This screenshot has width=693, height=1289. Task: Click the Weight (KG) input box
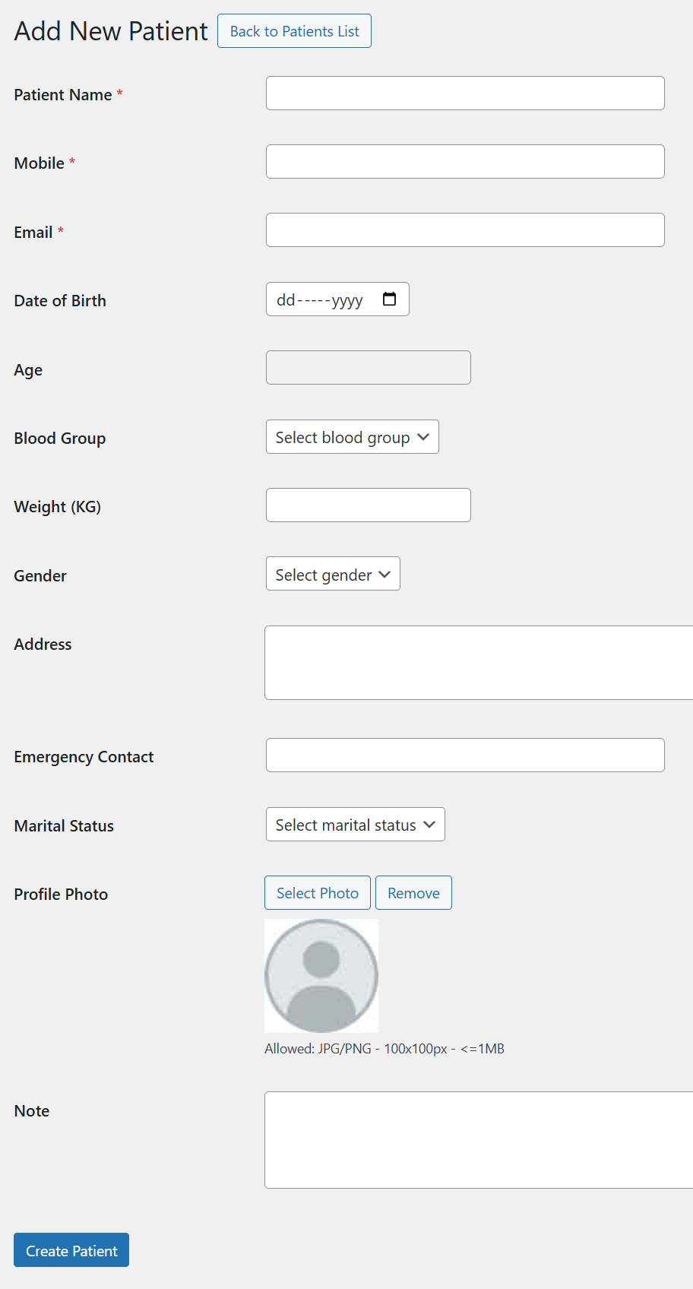[x=368, y=505]
